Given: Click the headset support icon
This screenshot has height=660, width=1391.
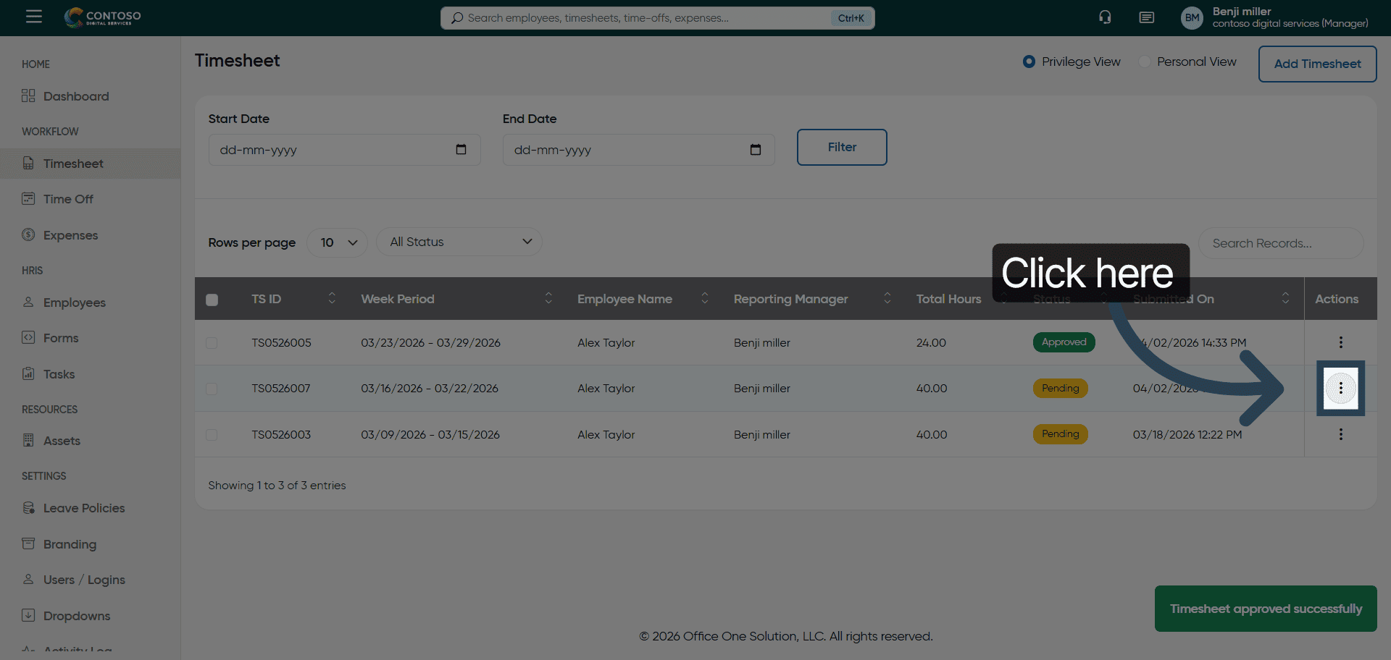Looking at the screenshot, I should pyautogui.click(x=1104, y=17).
